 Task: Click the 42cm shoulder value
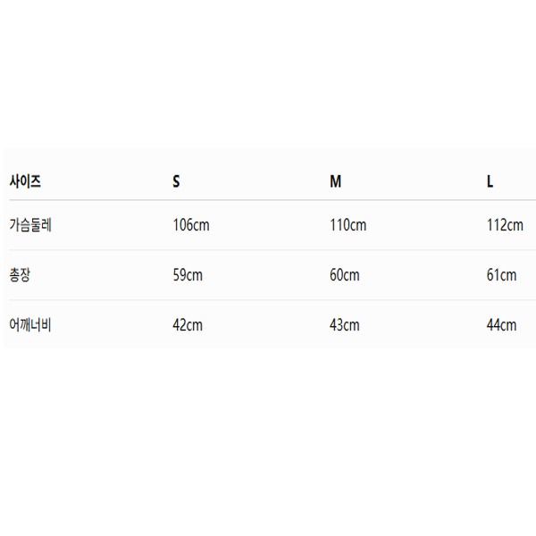[188, 325]
